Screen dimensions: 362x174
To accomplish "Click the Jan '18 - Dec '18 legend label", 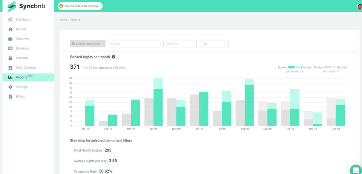I will click(x=295, y=72).
